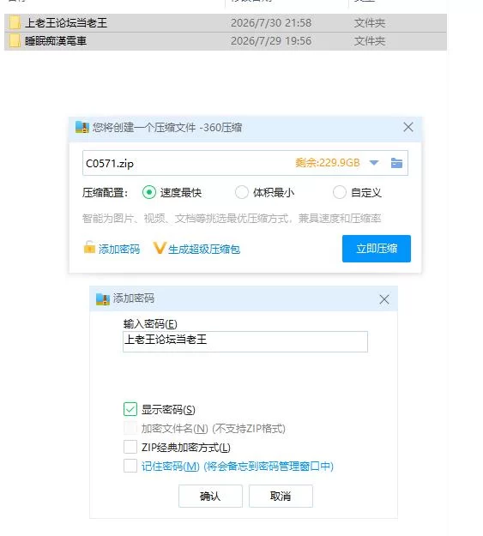Screen dimensions: 483x536
Task: Select 自定义 compression option
Action: (340, 192)
